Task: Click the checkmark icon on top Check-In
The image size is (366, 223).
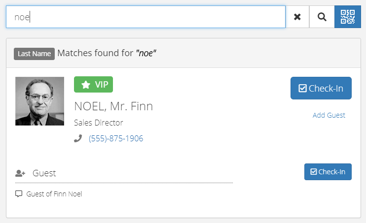Action: point(302,88)
